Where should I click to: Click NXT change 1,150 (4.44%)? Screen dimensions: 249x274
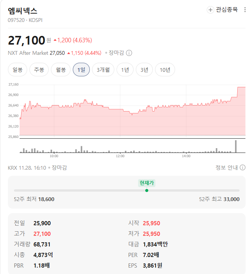click(x=84, y=53)
